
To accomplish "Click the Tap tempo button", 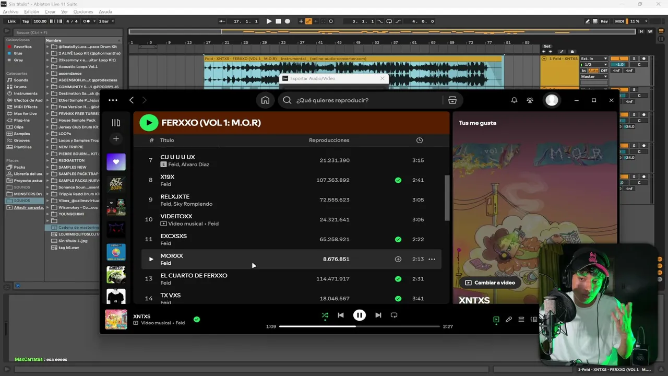I will 26,21.
